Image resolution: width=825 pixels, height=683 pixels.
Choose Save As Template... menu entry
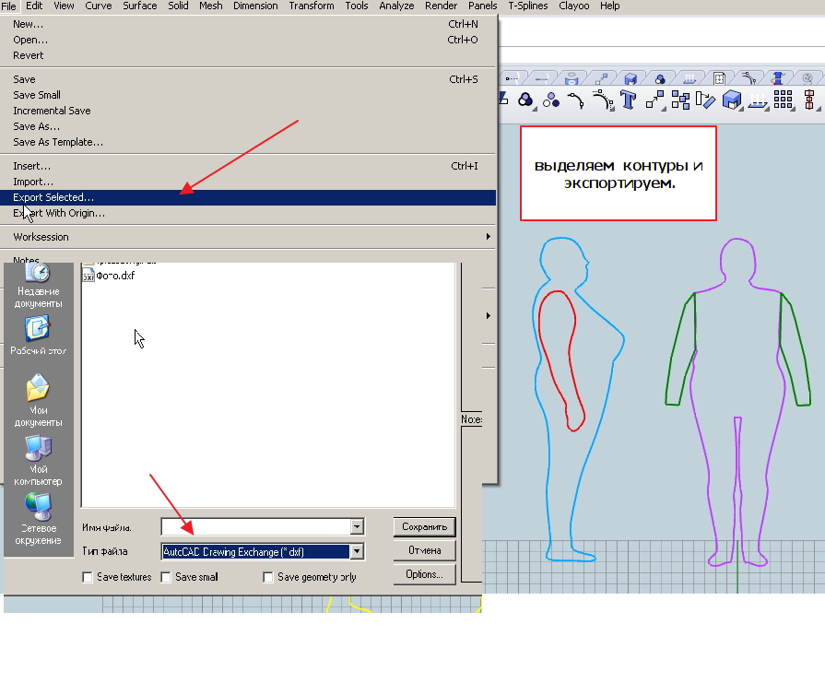tap(248, 142)
